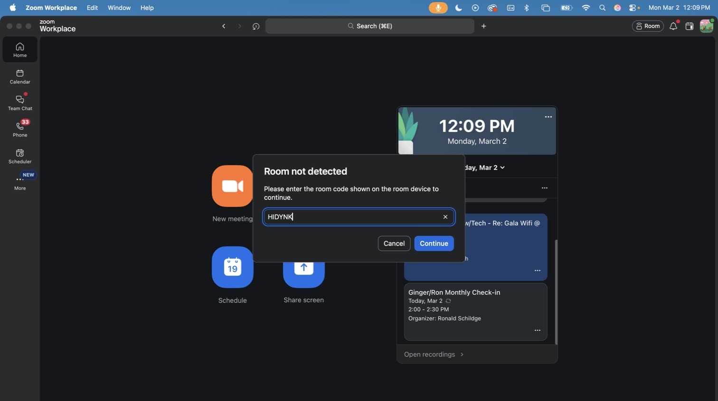Click the Search bar
Viewport: 718px width, 401px height.
(369, 26)
